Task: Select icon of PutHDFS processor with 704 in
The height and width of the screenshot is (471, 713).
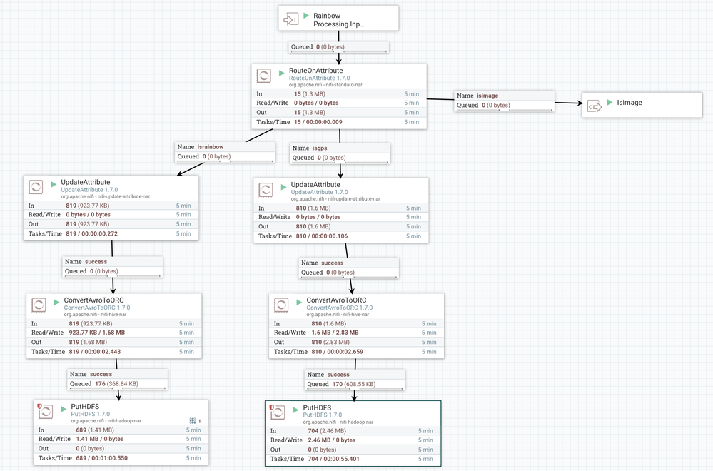Action: coord(278,412)
